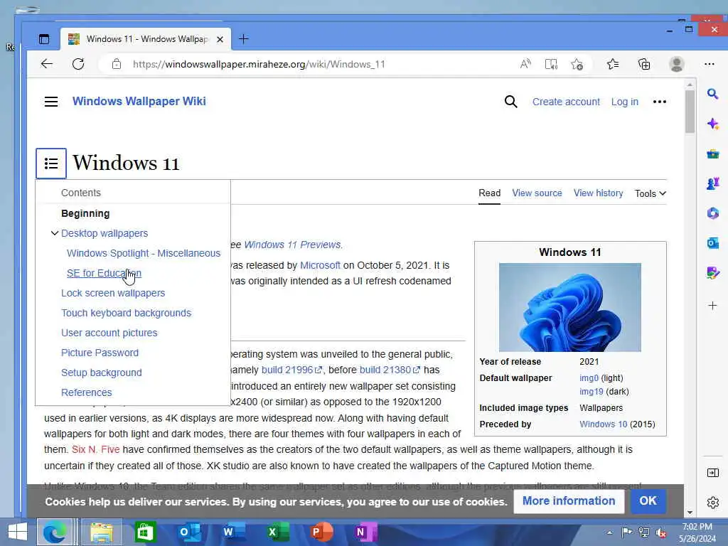Screen dimensions: 728x546
Task: Open the View history tab
Action: (598, 193)
